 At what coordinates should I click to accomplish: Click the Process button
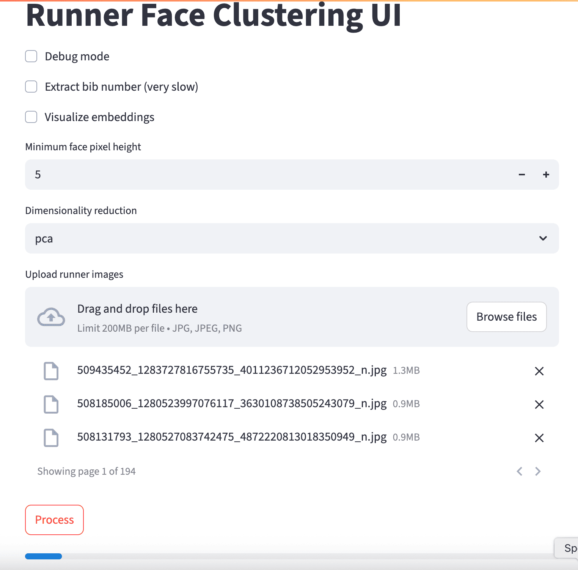click(54, 520)
